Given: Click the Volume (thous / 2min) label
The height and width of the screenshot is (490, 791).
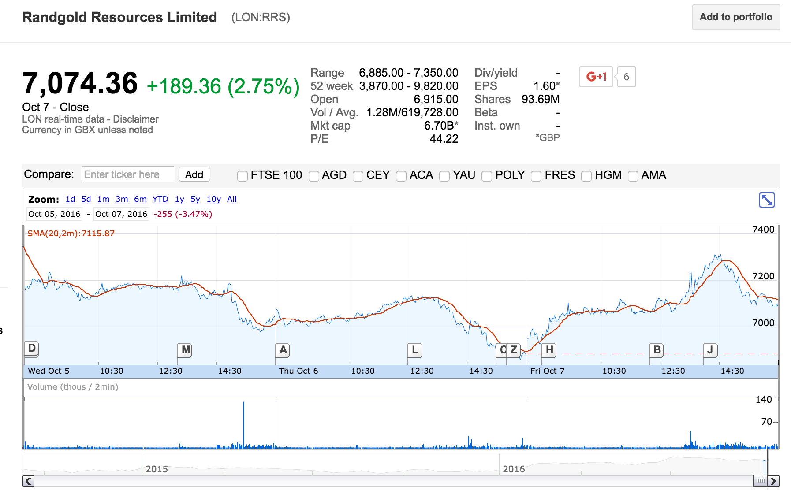Looking at the screenshot, I should pos(73,387).
